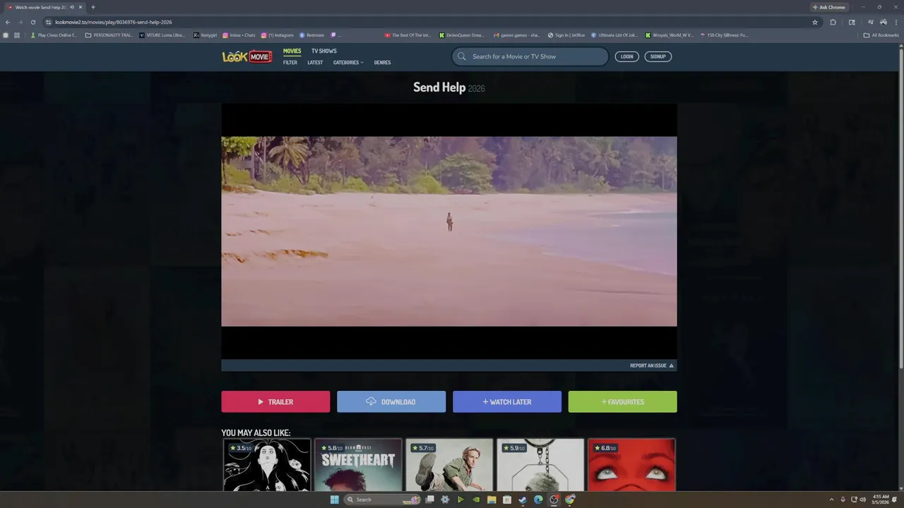The width and height of the screenshot is (904, 508).
Task: Open the movie thumbnail rated 5.9
Action: tap(540, 465)
